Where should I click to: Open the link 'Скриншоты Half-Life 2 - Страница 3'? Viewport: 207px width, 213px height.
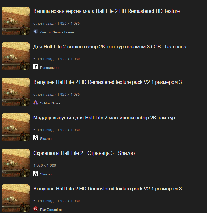[84, 153]
